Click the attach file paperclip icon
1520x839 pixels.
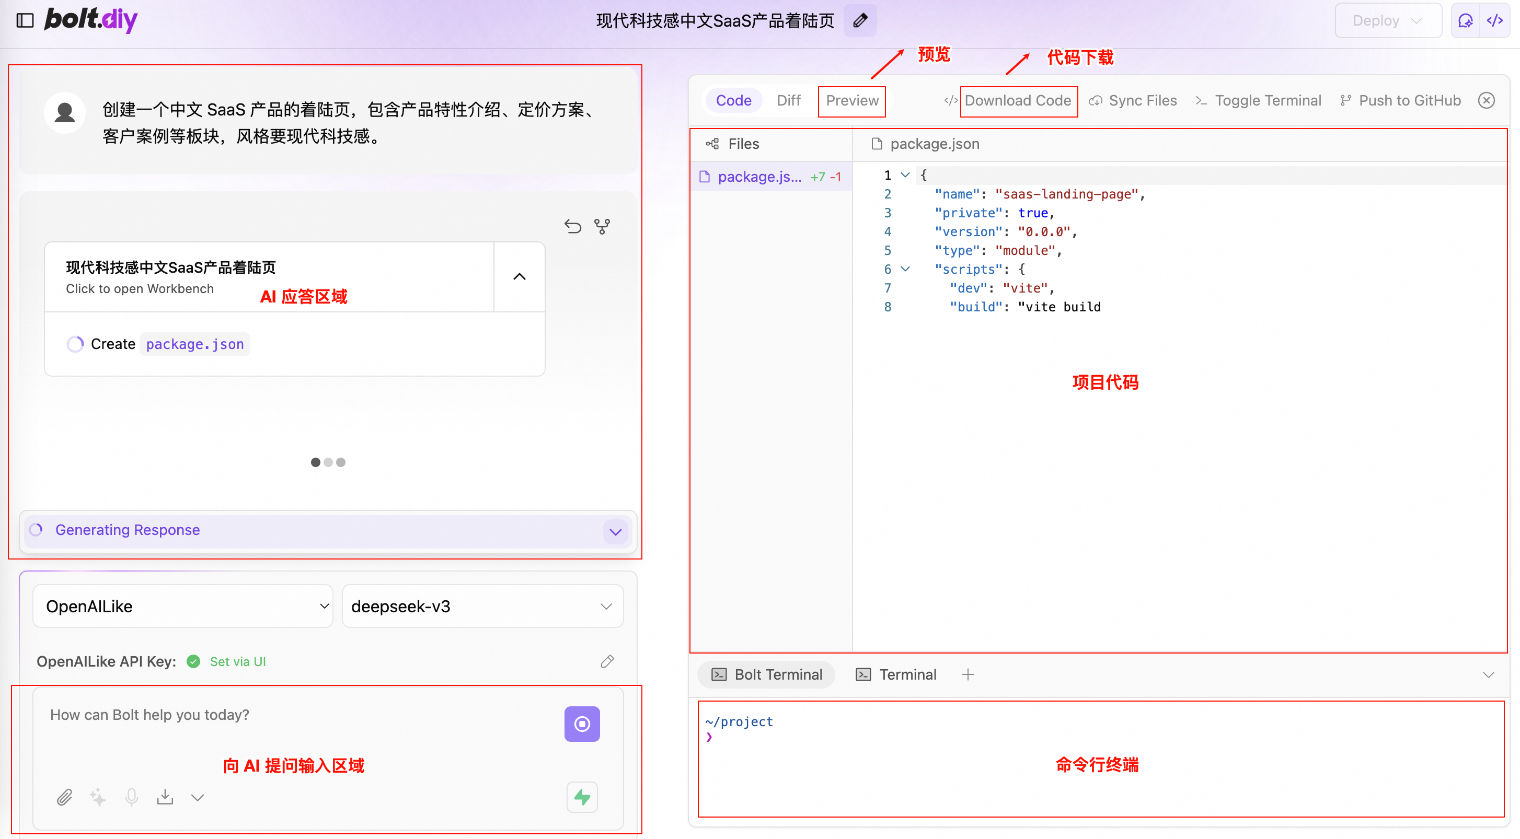click(x=64, y=798)
